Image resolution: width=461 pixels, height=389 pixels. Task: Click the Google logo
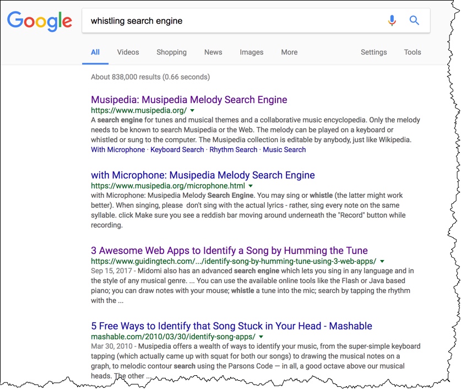click(40, 21)
